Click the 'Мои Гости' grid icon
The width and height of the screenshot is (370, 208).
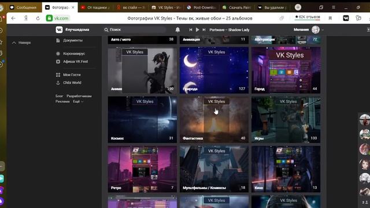58,75
